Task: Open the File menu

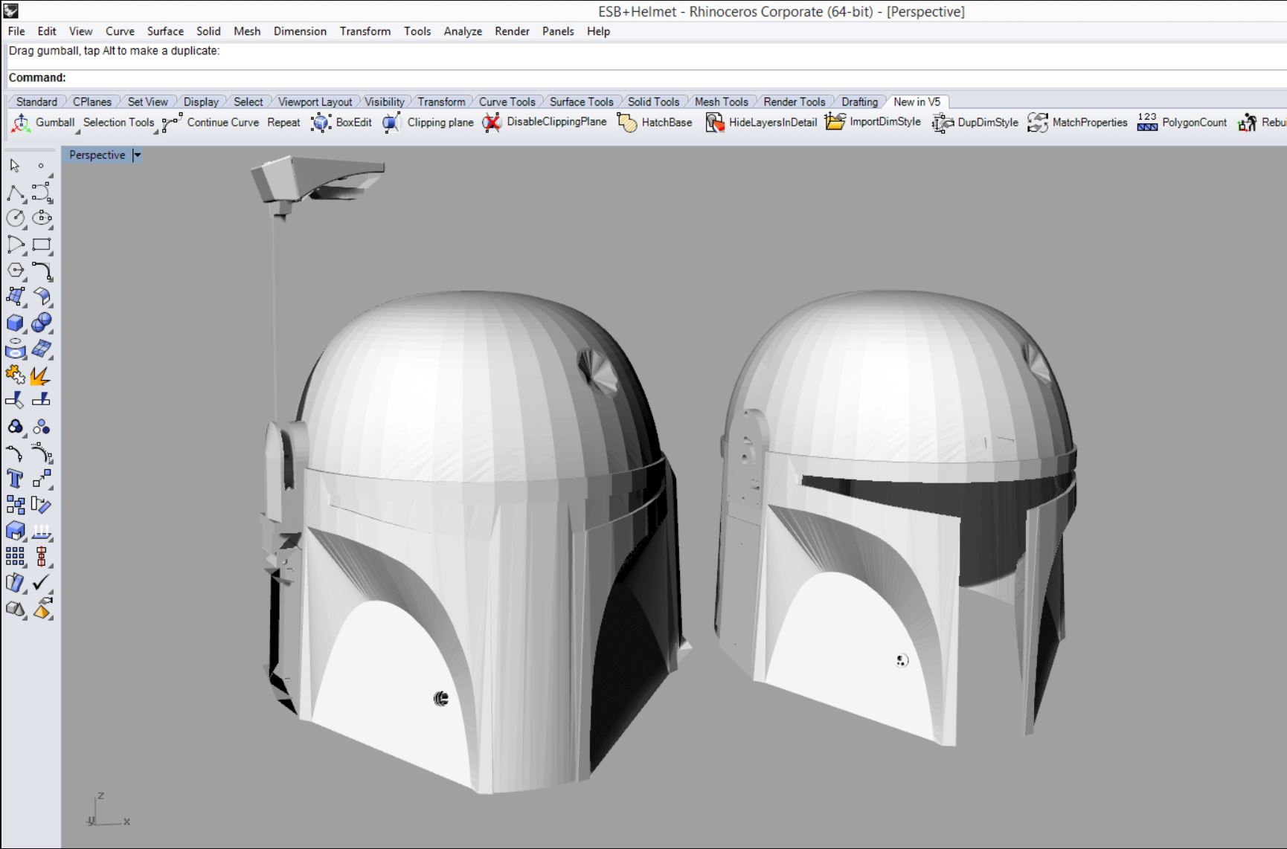Action: point(16,31)
